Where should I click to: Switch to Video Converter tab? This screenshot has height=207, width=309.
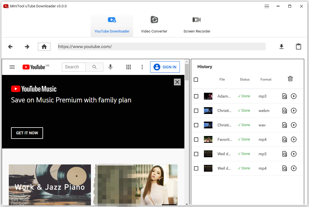coord(154,25)
